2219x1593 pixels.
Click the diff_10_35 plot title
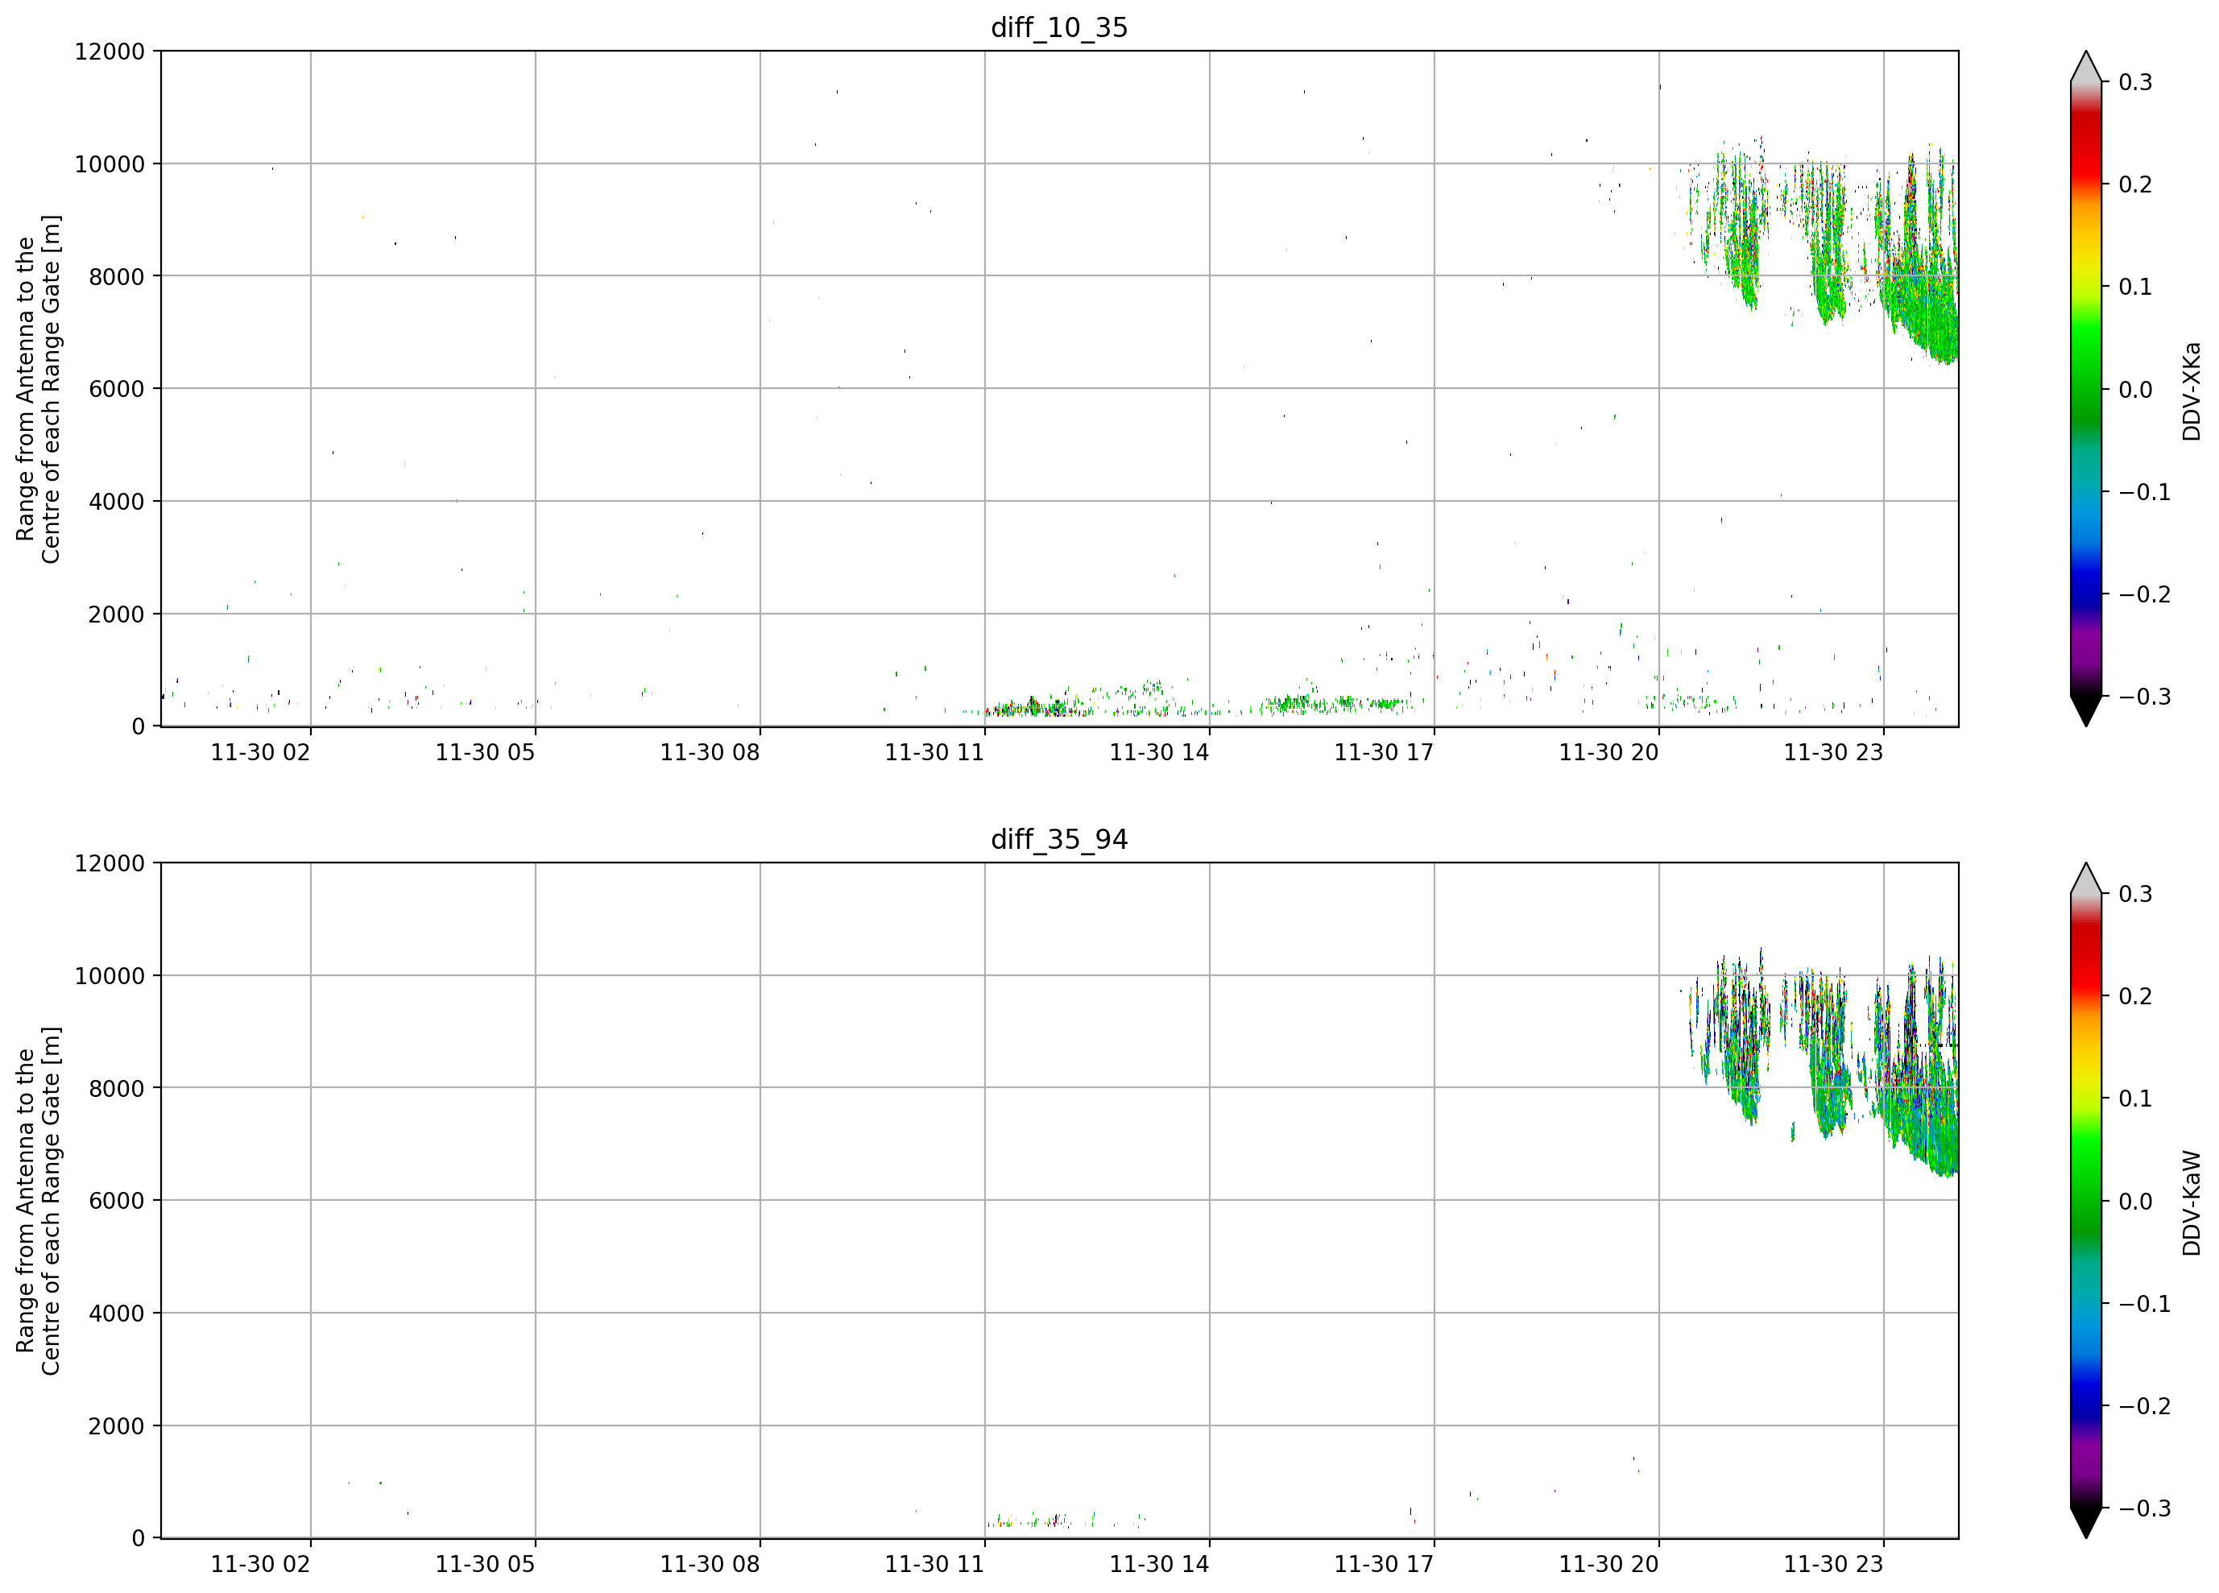click(x=1058, y=27)
